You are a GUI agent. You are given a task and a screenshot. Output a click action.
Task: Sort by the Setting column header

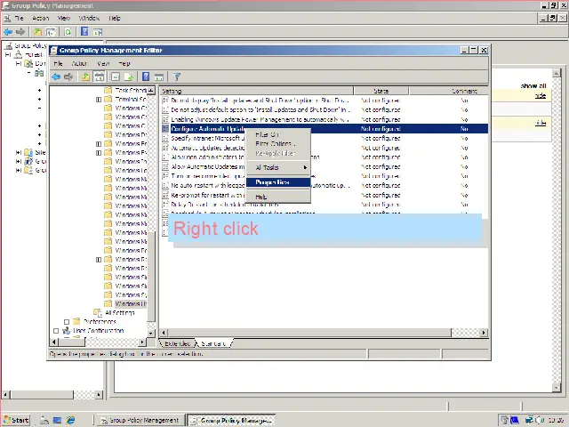(257, 91)
